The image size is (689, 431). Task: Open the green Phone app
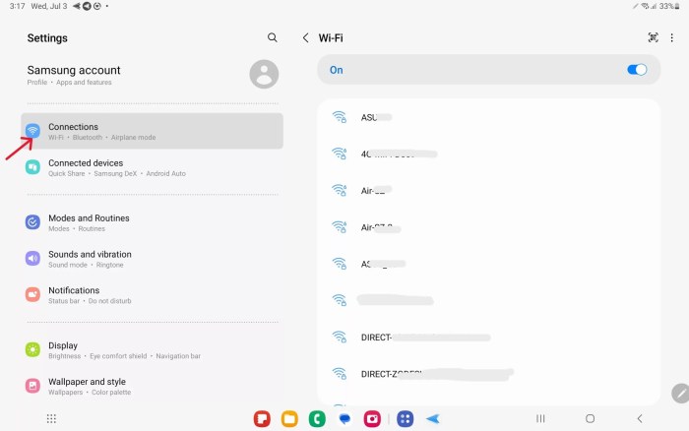[317, 418]
